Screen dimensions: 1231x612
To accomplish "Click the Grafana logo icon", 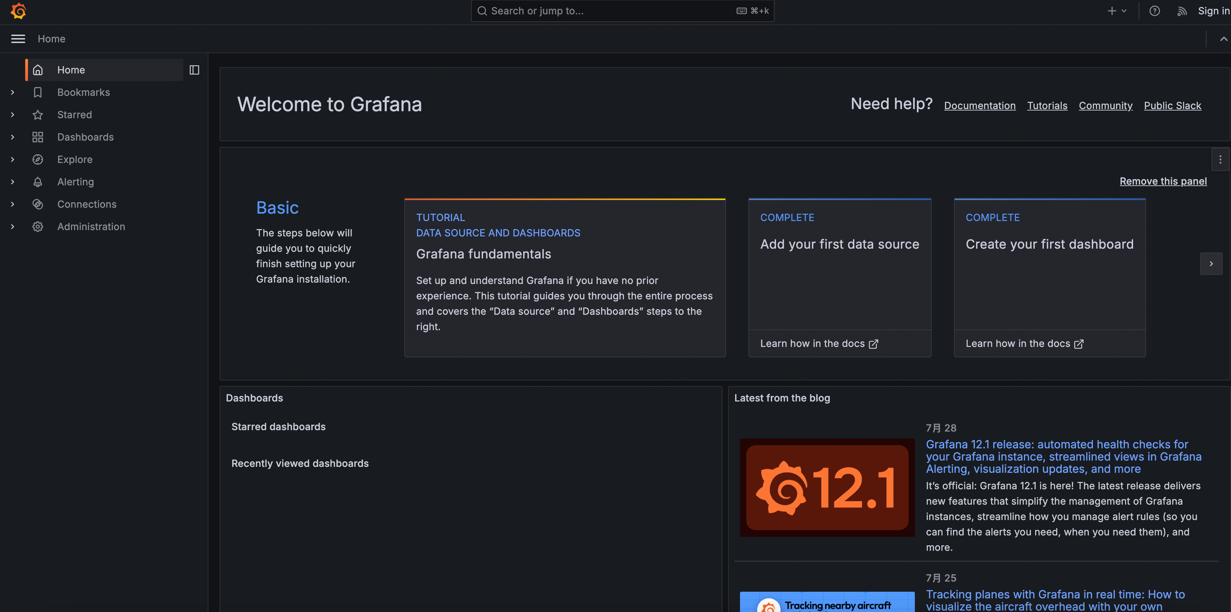I will click(x=18, y=11).
